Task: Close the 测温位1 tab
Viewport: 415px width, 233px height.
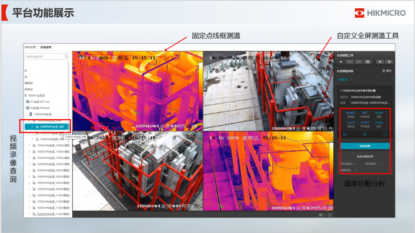Action: click(351, 79)
